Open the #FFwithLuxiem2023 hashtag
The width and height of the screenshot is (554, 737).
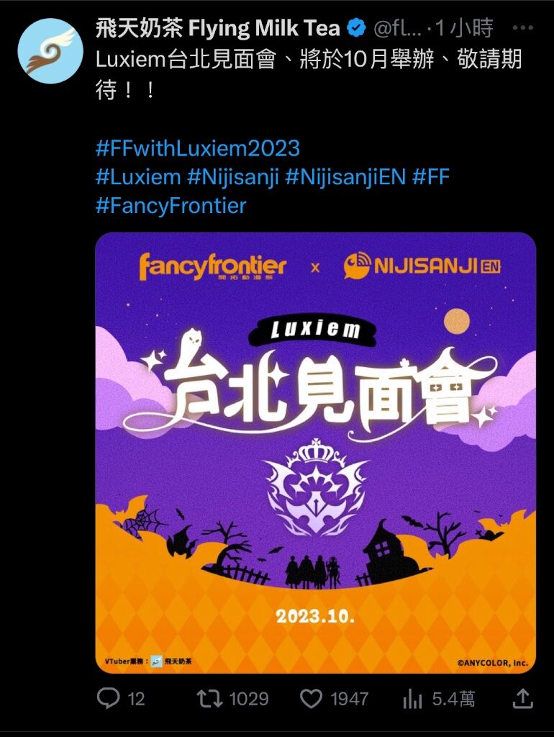coord(198,148)
